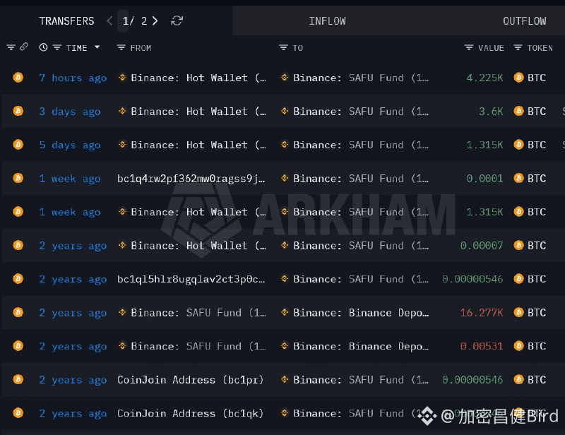
Task: Open sender address bc1ql5hlr8ugqlav2ct3p0c
Action: click(191, 280)
